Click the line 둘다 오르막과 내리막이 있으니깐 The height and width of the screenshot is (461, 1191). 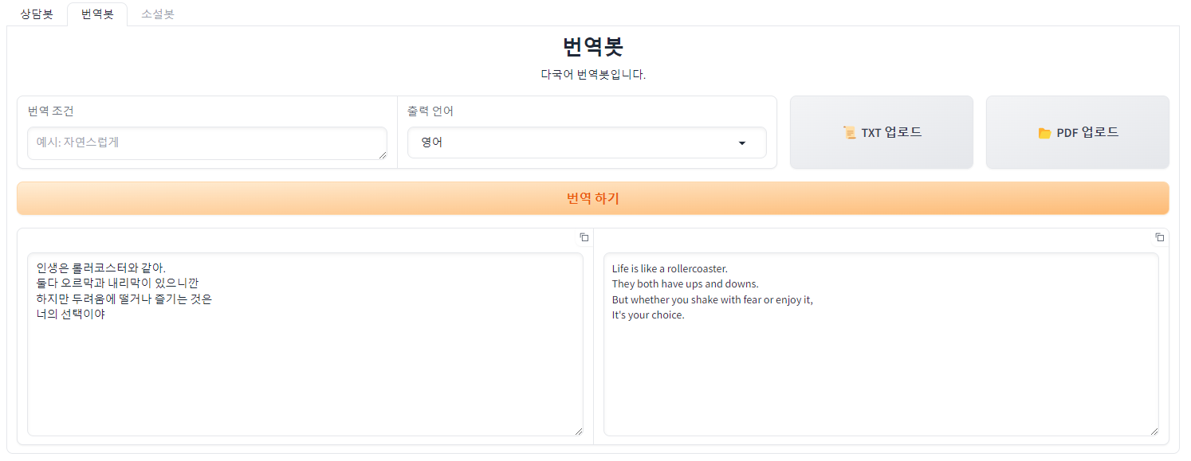pyautogui.click(x=117, y=283)
